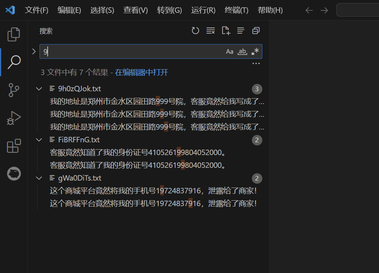
Task: Click the VS Code logo icon
Action: 10,10
